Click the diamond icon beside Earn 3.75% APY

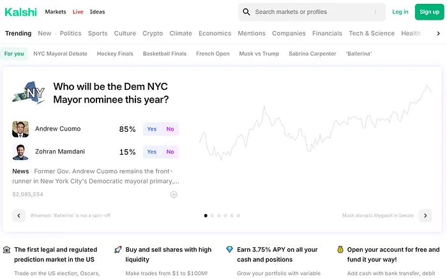click(x=230, y=250)
